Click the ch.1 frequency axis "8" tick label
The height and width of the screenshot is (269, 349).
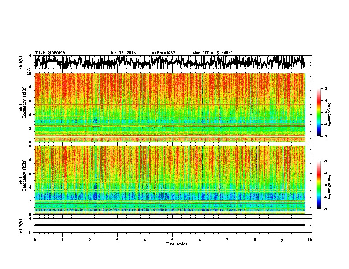click(x=31, y=87)
